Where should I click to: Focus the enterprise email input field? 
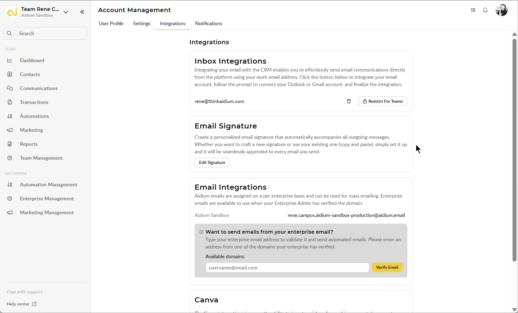(x=287, y=268)
